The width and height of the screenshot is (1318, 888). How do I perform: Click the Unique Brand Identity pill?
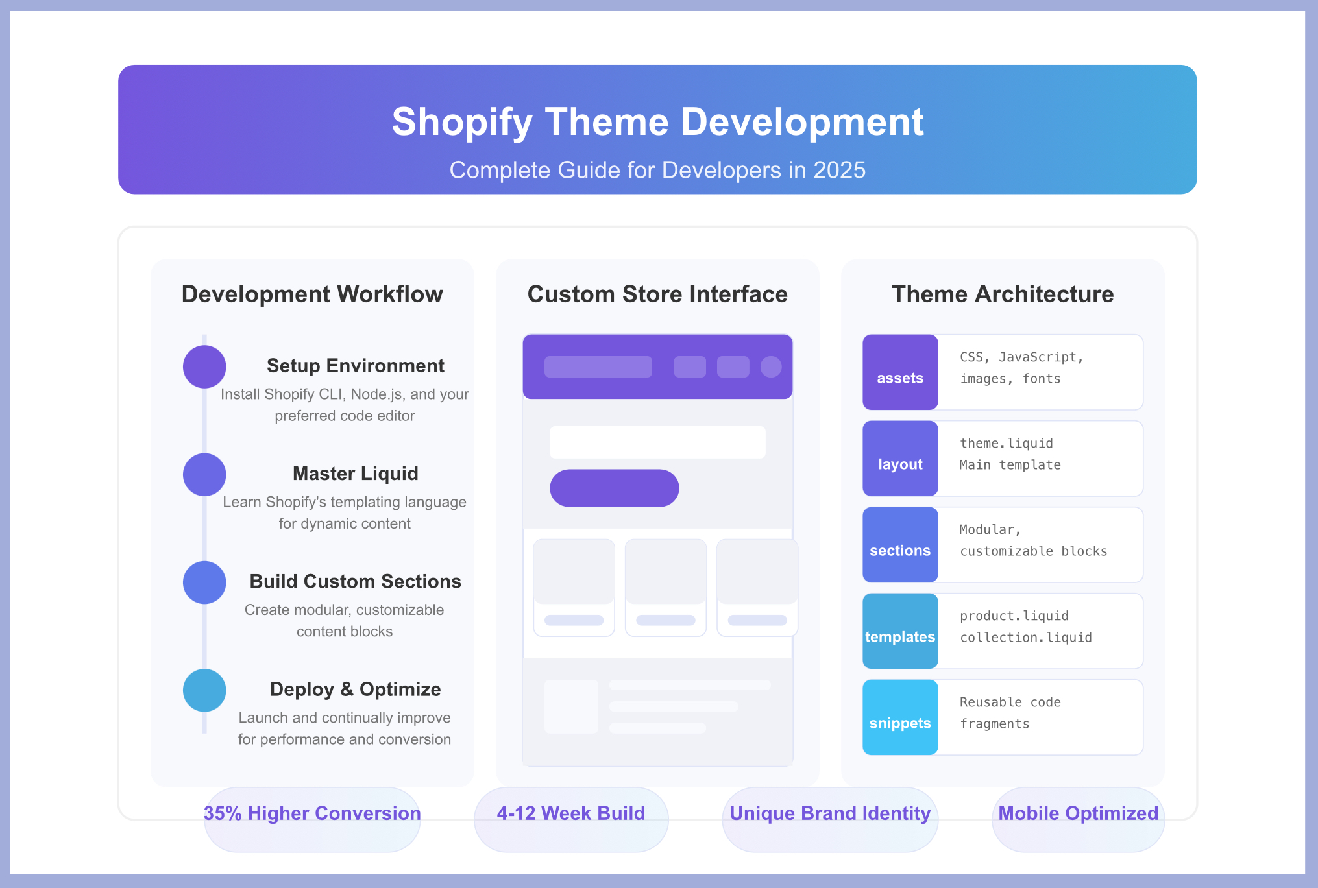(x=830, y=820)
